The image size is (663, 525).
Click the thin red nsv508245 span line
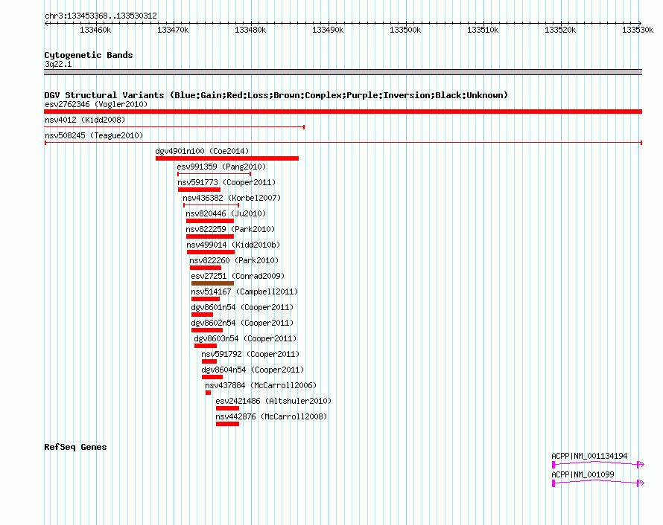point(343,143)
